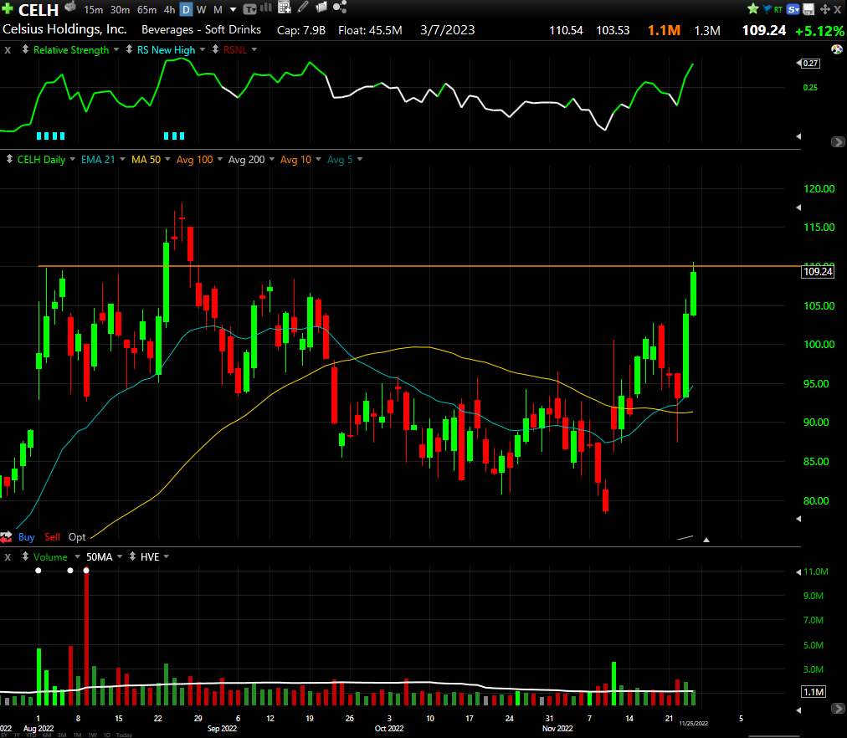The image size is (847, 738).
Task: Set chart range to 1Y
Action: coord(16,735)
